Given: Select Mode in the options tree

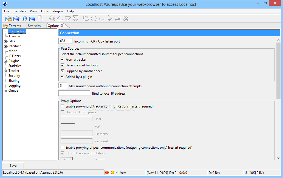Looking at the screenshot, I should [13, 51].
